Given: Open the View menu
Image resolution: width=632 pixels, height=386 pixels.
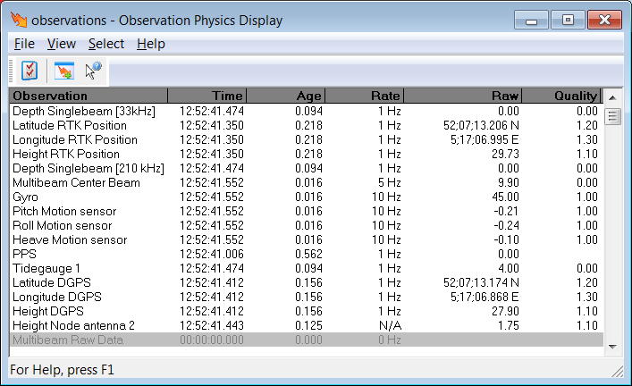Looking at the screenshot, I should (62, 44).
